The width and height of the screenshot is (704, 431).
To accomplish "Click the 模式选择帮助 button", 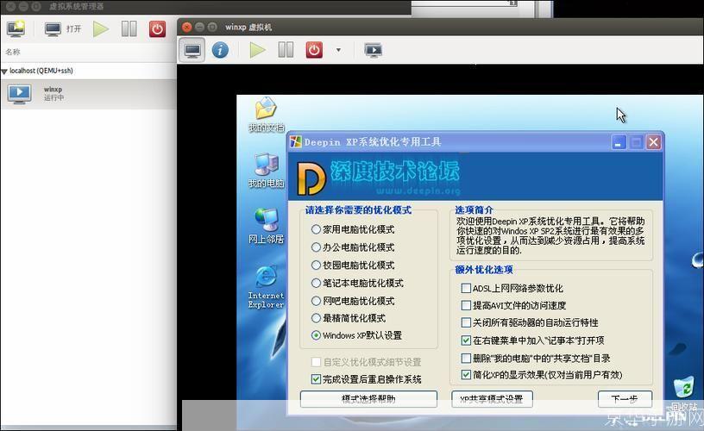I will click(368, 399).
